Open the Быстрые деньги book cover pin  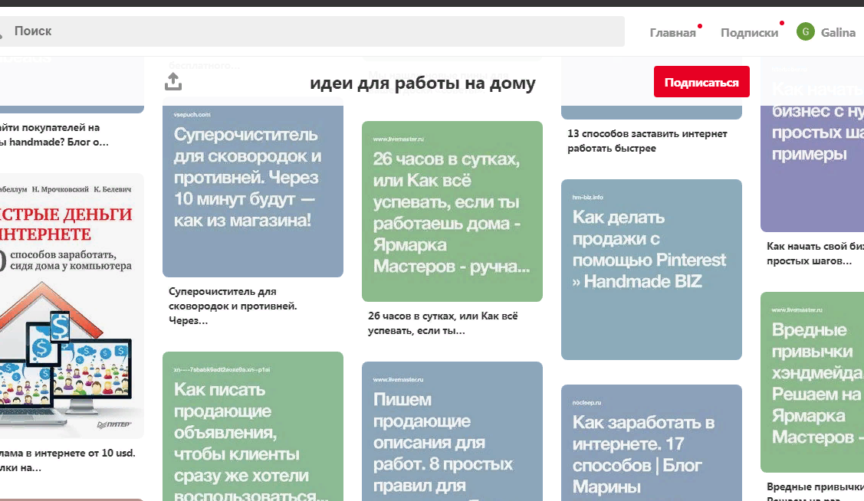pos(71,306)
